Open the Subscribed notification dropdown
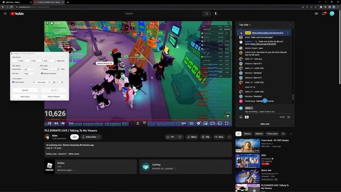The width and height of the screenshot is (341, 192). [x=91, y=137]
